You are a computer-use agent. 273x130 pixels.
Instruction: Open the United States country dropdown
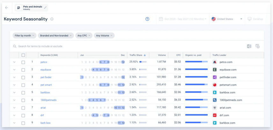227,19
